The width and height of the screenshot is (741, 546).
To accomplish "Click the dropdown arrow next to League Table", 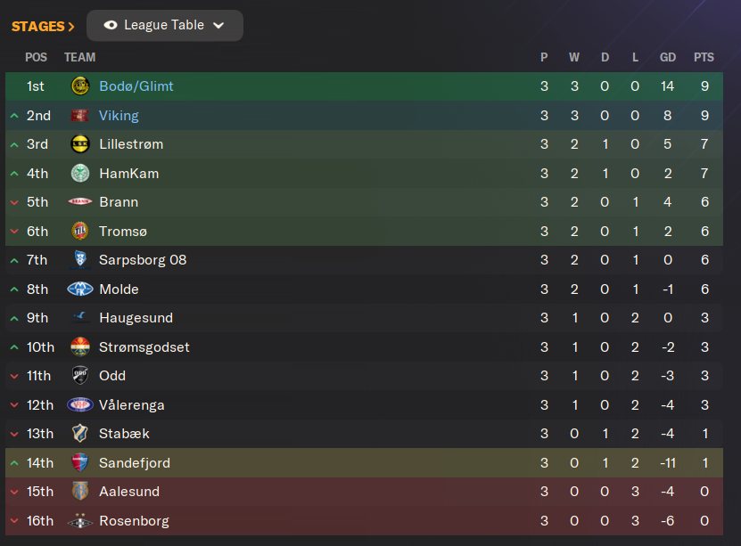I will click(x=218, y=26).
